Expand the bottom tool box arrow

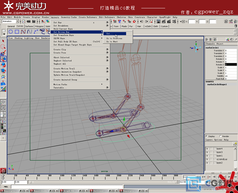pyautogui.click(x=3, y=138)
